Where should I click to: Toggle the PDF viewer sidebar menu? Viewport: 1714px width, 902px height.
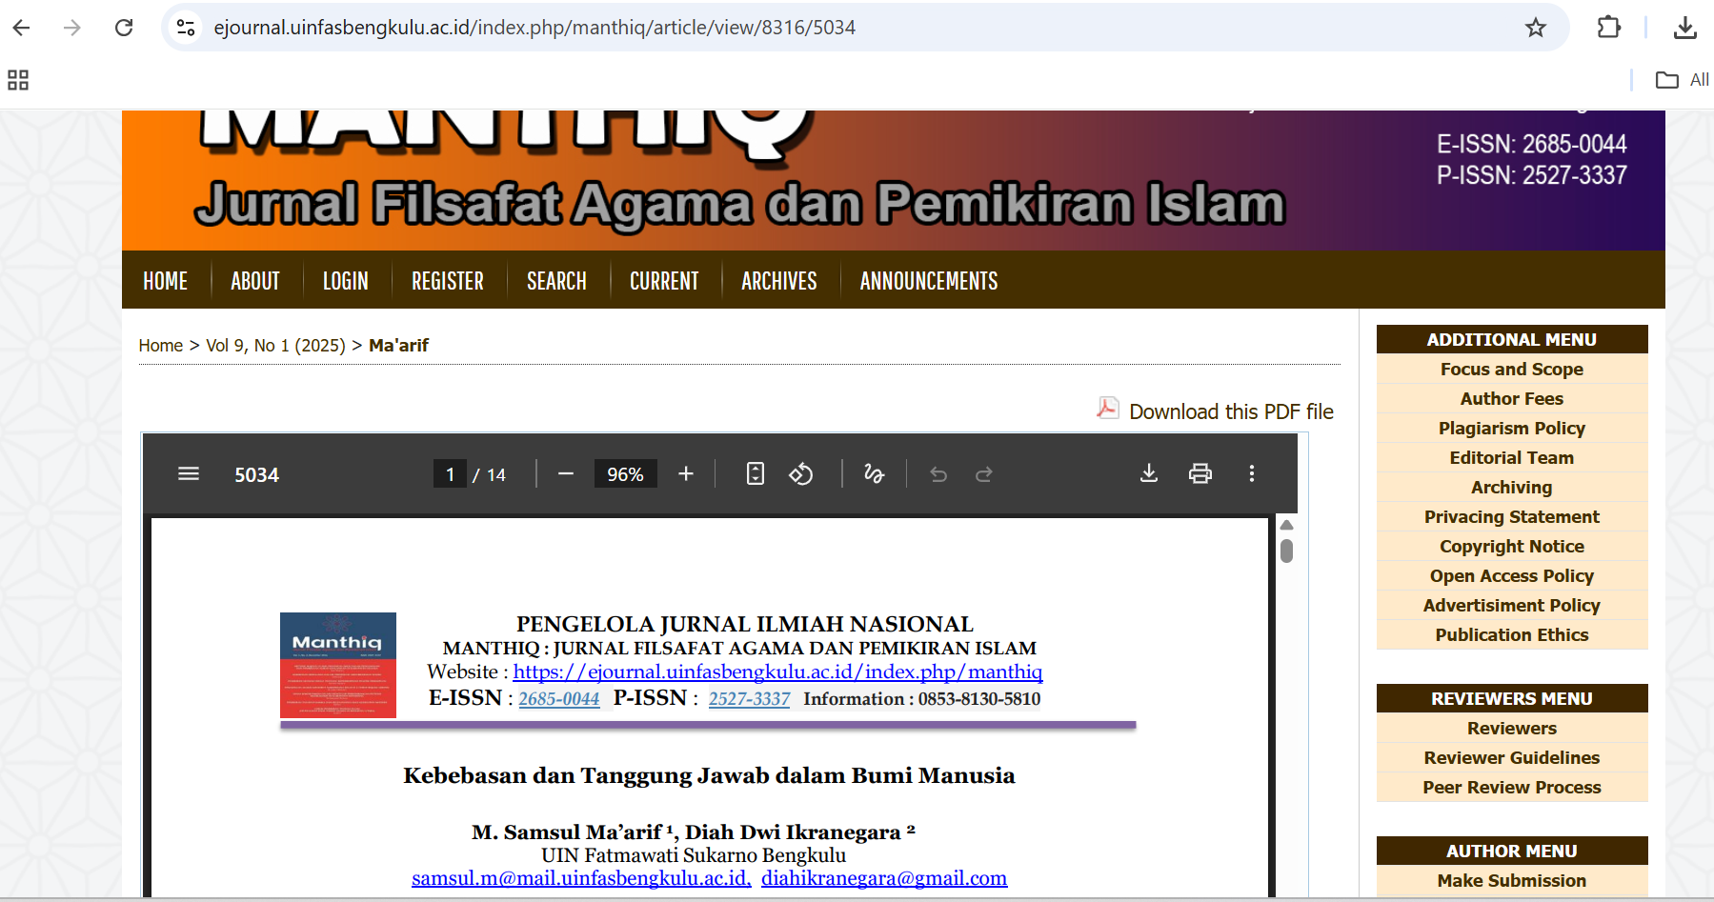coord(189,474)
